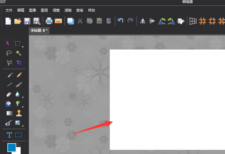Select the dodge lightbulb tool
The image size is (225, 154).
18,104
